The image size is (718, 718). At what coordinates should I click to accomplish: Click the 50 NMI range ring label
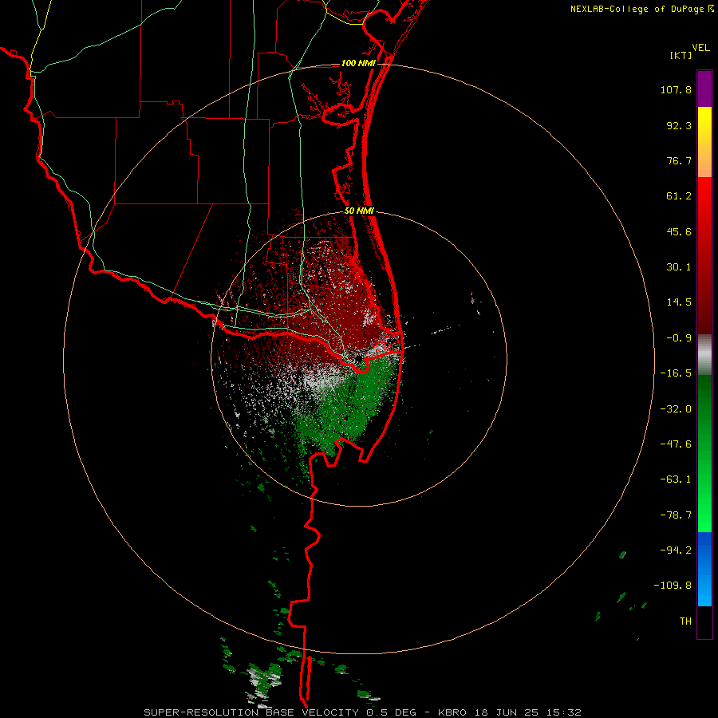(360, 211)
